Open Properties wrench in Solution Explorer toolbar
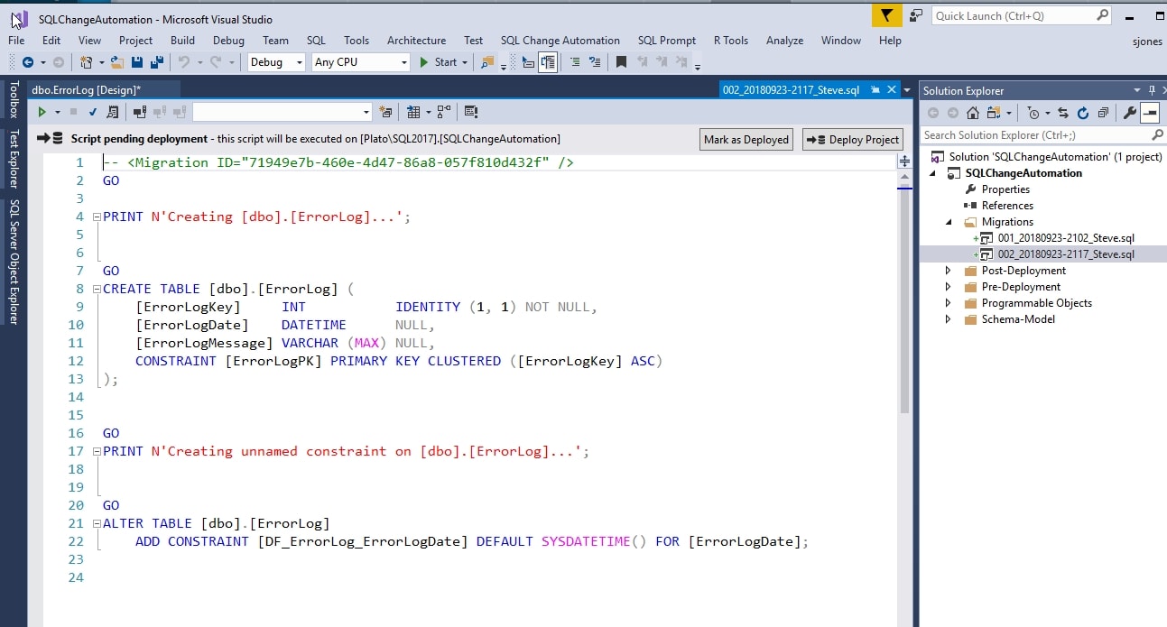This screenshot has width=1167, height=627. [x=1129, y=113]
